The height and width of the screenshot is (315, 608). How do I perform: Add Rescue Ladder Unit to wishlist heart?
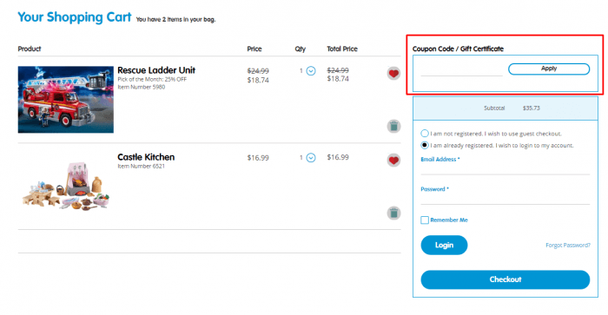pyautogui.click(x=393, y=73)
